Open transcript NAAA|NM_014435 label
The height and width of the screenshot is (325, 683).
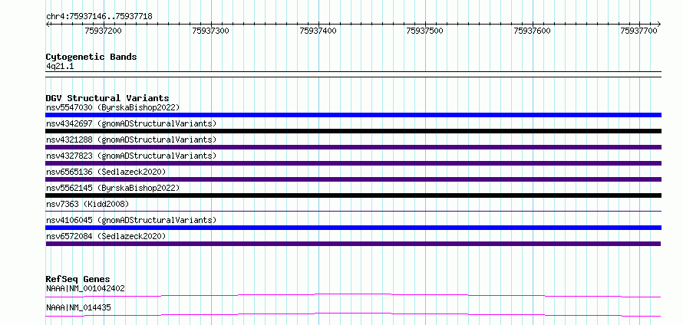[78, 307]
